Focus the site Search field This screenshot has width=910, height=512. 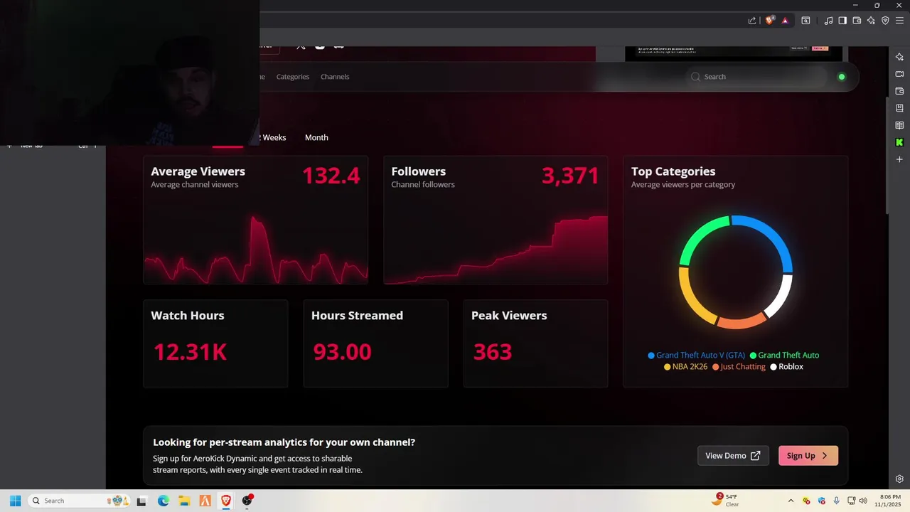tap(757, 77)
